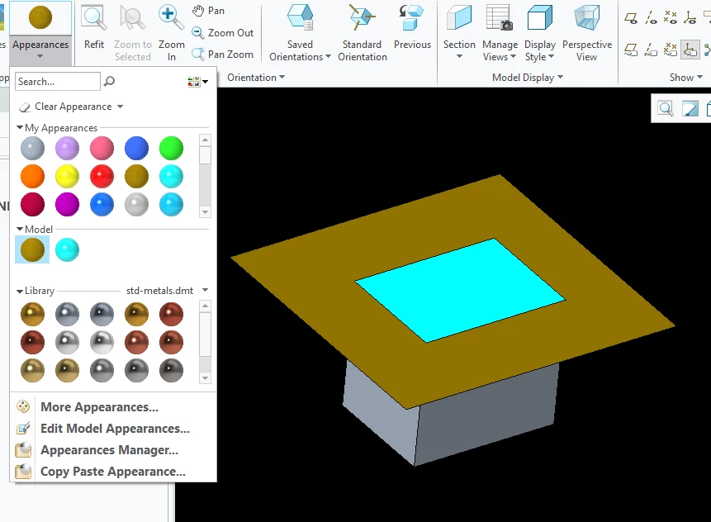
Task: Select the magenta appearance sphere
Action: coord(67,205)
